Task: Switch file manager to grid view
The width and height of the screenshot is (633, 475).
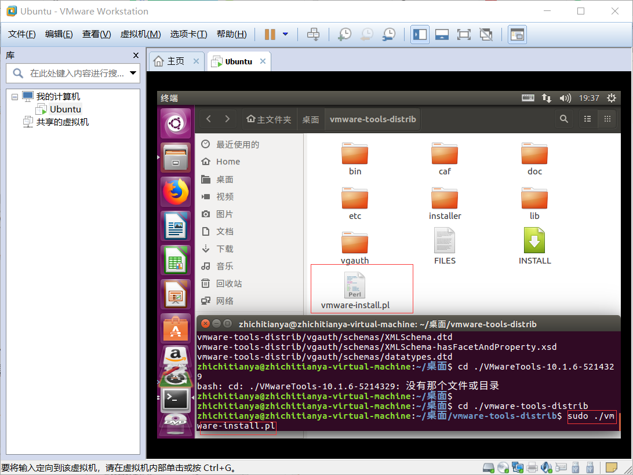Action: (607, 119)
